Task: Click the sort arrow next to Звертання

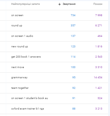Action: point(60,4)
